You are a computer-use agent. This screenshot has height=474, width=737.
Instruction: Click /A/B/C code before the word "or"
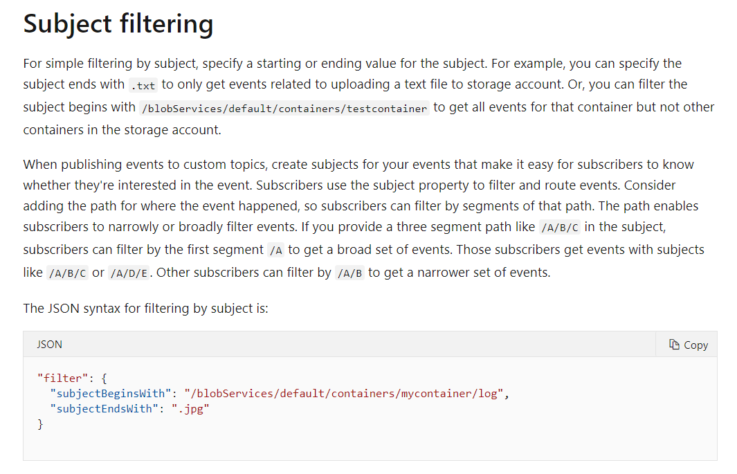tap(67, 273)
